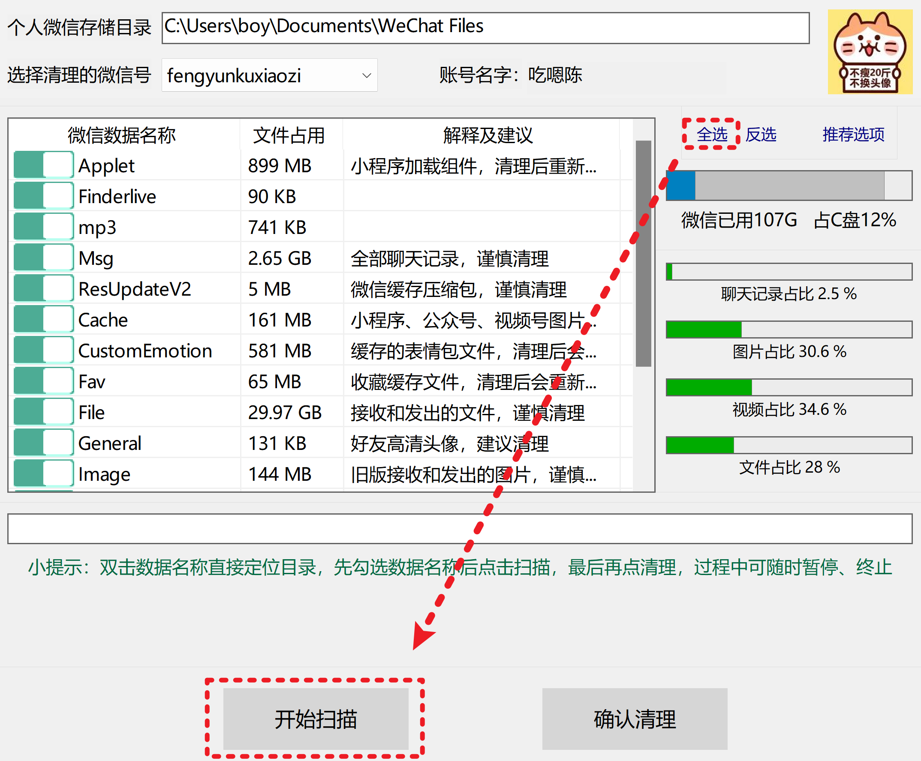Click the WeChat storage directory path field
The height and width of the screenshot is (761, 921).
tap(485, 27)
